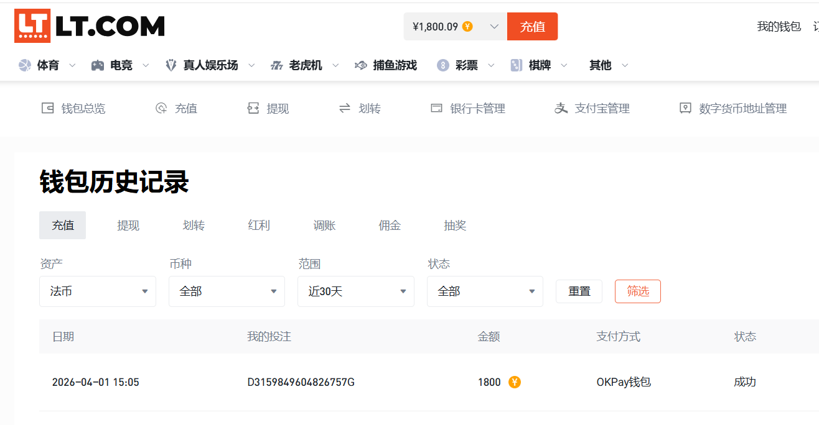Click the basketball icon beside 体育
This screenshot has height=425, width=819.
click(25, 65)
